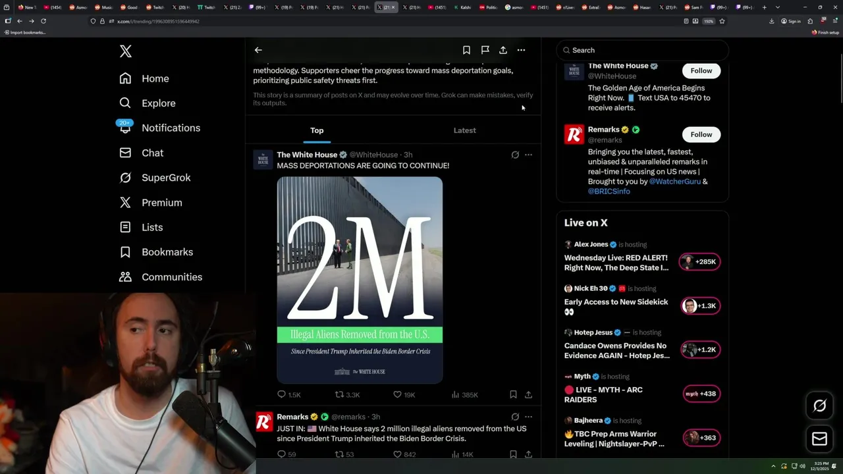The width and height of the screenshot is (843, 474).
Task: Click Finish setup in browser bar
Action: point(825,32)
